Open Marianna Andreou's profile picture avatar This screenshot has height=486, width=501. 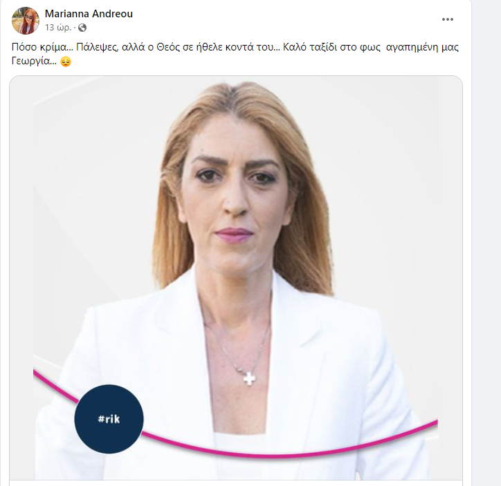point(26,21)
